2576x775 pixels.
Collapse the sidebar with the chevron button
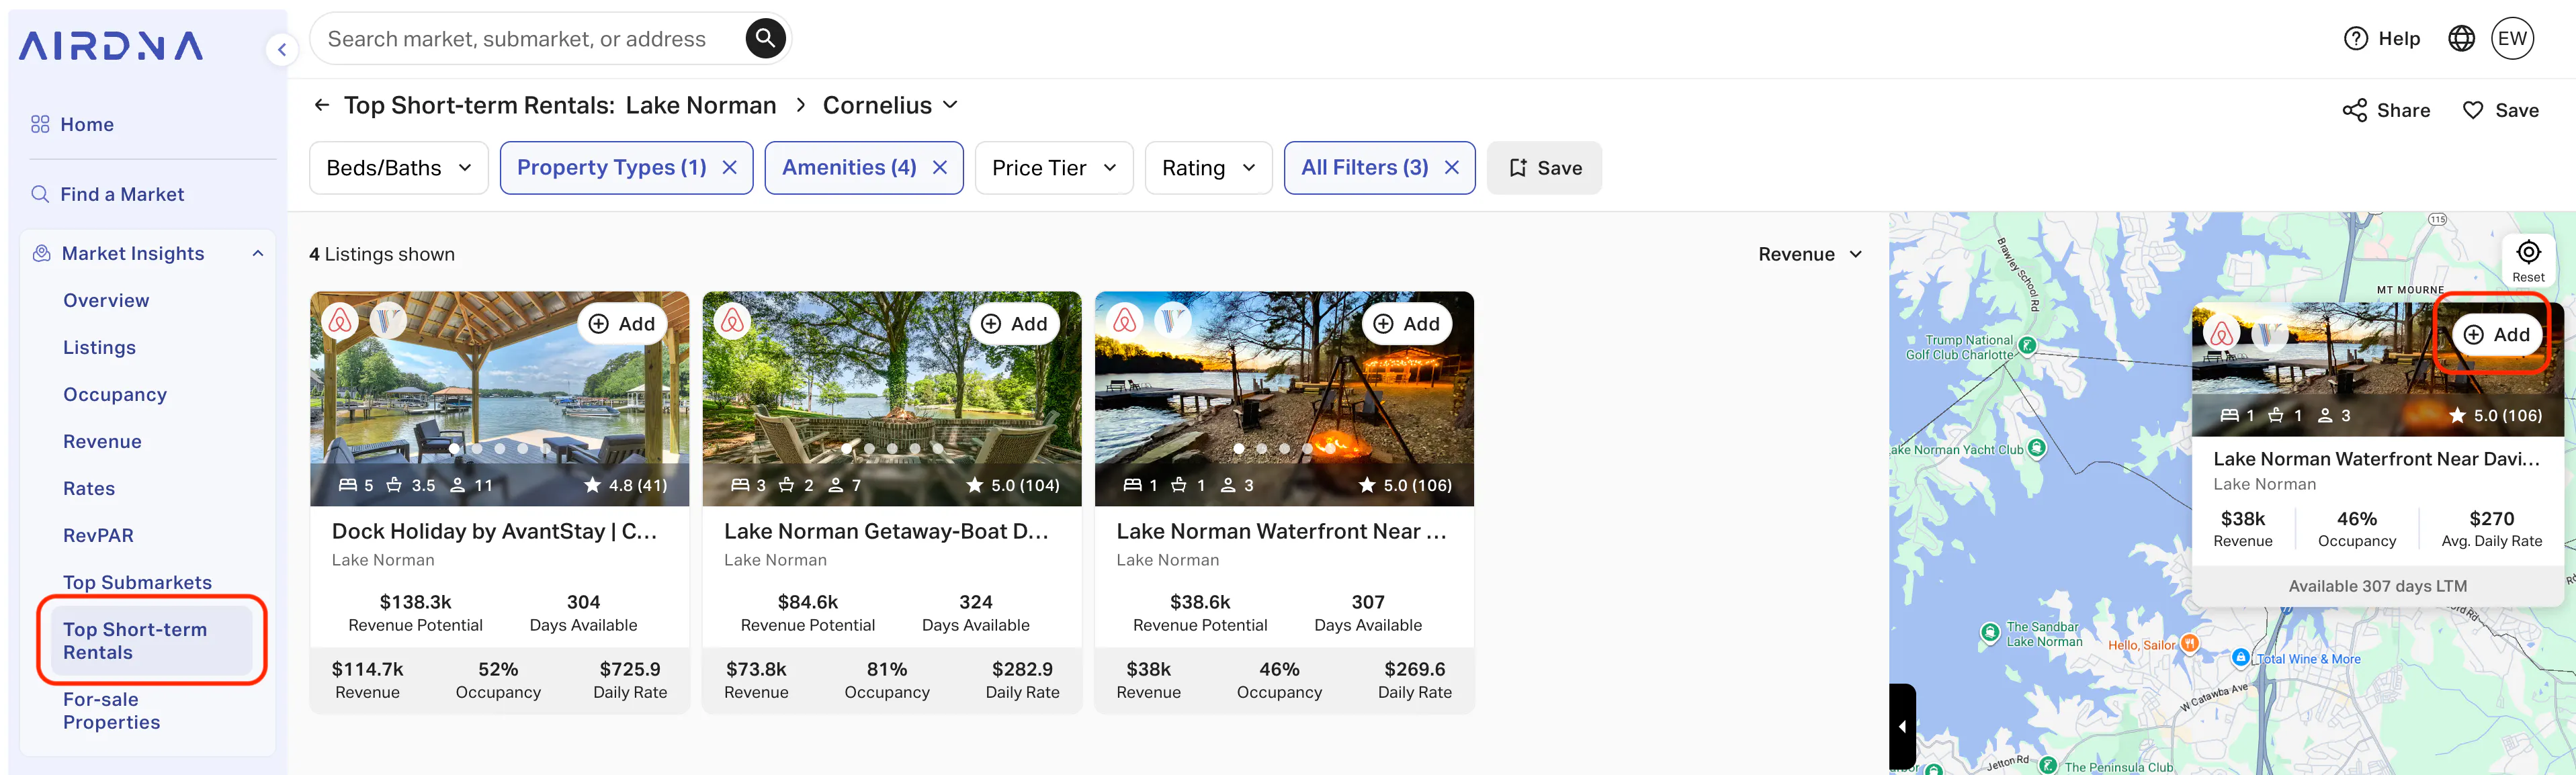click(282, 49)
